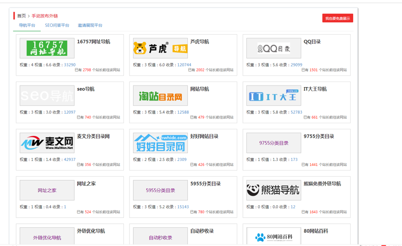Image resolution: width=402 pixels, height=246 pixels.
Task: Open the 外链优化导航 purple text thumbnail
Action: tap(47, 236)
